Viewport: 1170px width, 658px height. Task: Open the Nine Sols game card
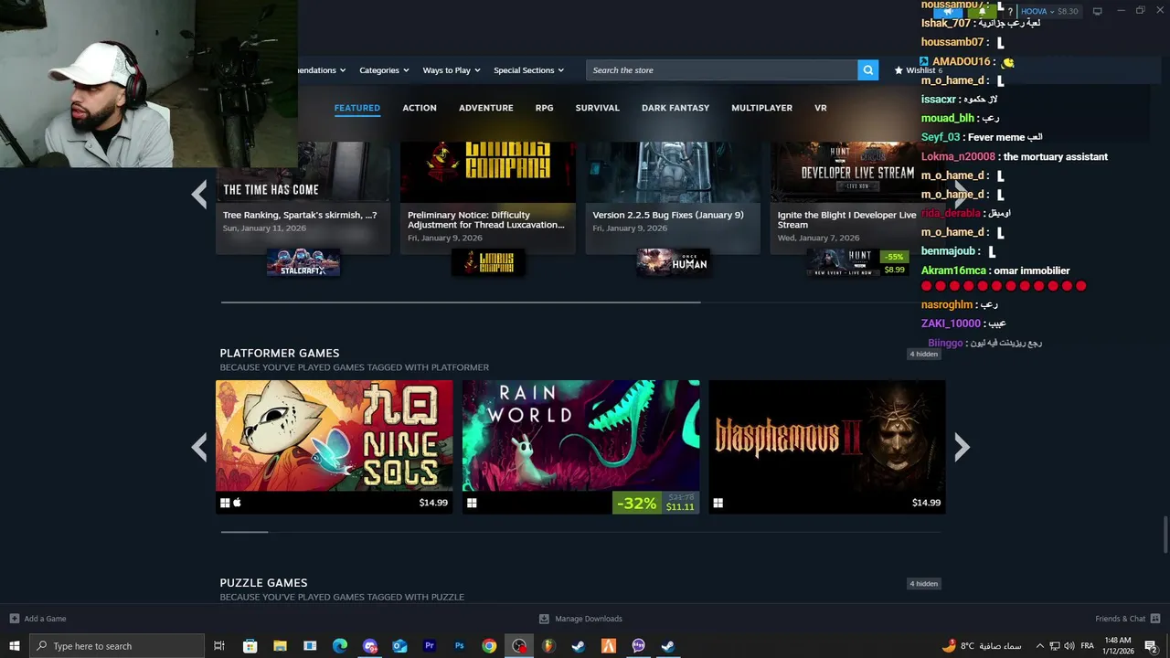click(x=334, y=447)
